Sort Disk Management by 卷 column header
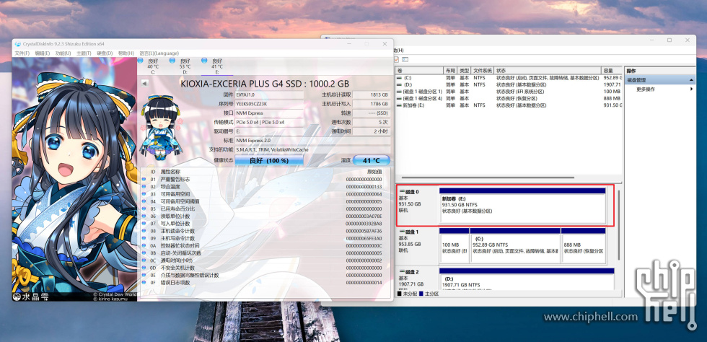Screen dimensions: 707x342 [x=420, y=71]
